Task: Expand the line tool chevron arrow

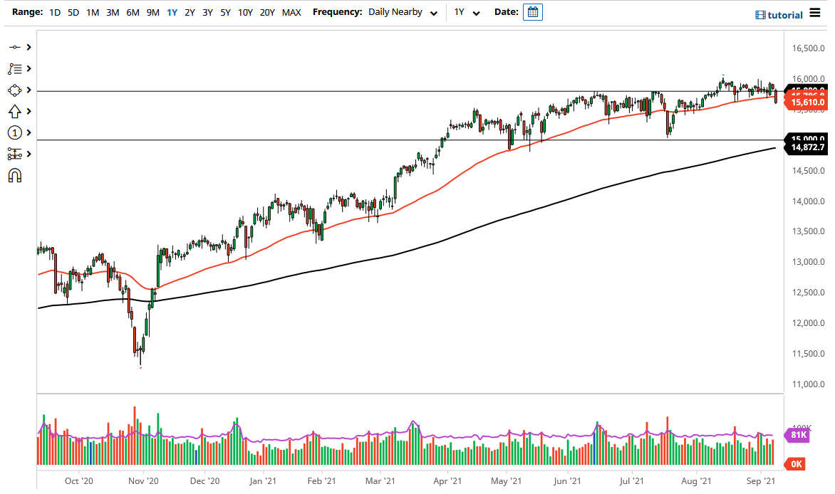Action: 28,47
